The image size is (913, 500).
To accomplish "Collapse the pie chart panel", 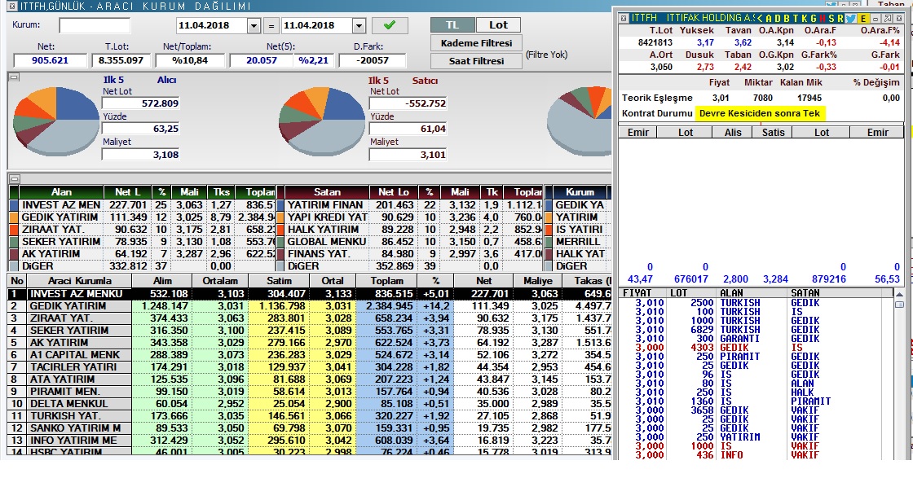I will click(14, 77).
